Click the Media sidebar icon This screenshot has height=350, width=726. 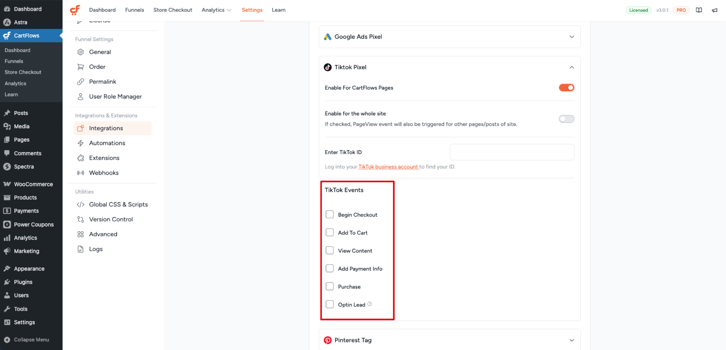pyautogui.click(x=7, y=126)
